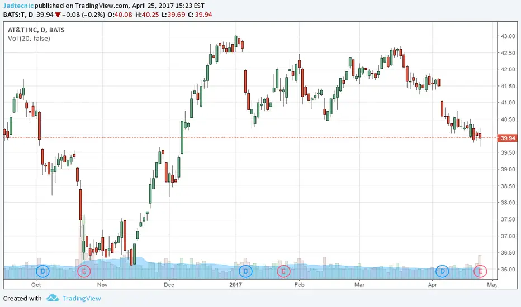The height and width of the screenshot is (307, 521).
Task: Click the late-April earnings E marker
Action: point(480,271)
